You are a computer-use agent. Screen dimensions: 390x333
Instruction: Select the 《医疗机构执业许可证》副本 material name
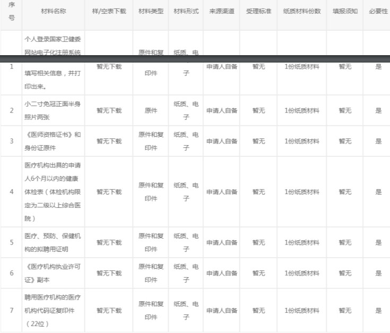coord(53,273)
